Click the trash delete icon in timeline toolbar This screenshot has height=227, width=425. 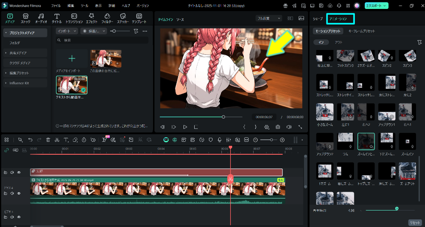tap(48, 140)
